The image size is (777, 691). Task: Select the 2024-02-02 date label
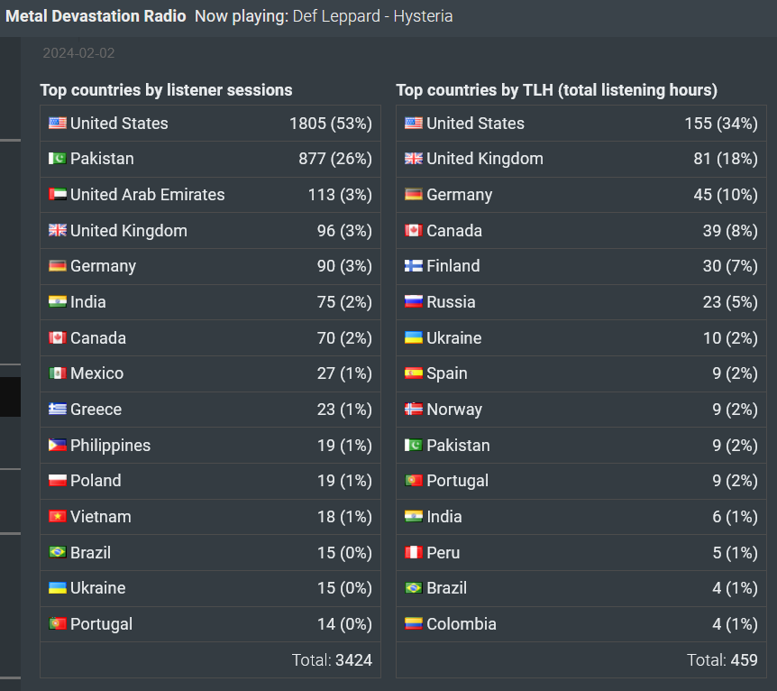point(78,53)
